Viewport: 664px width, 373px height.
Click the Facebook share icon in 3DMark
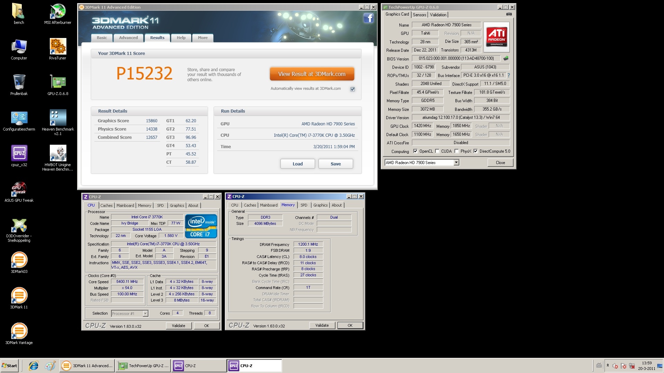click(368, 18)
